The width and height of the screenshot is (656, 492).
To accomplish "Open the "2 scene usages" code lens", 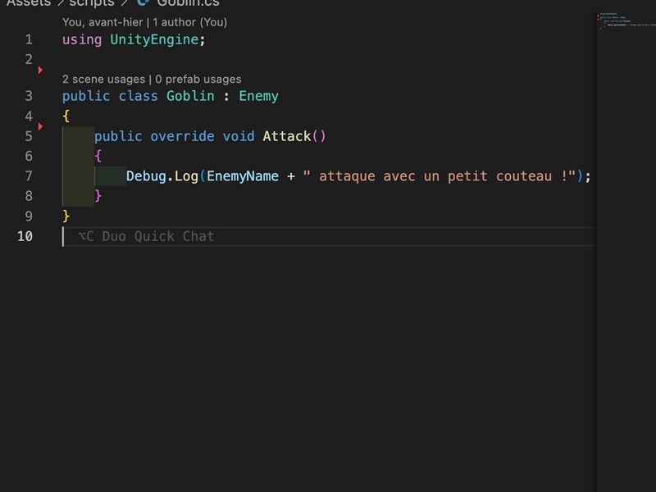I will click(x=103, y=80).
